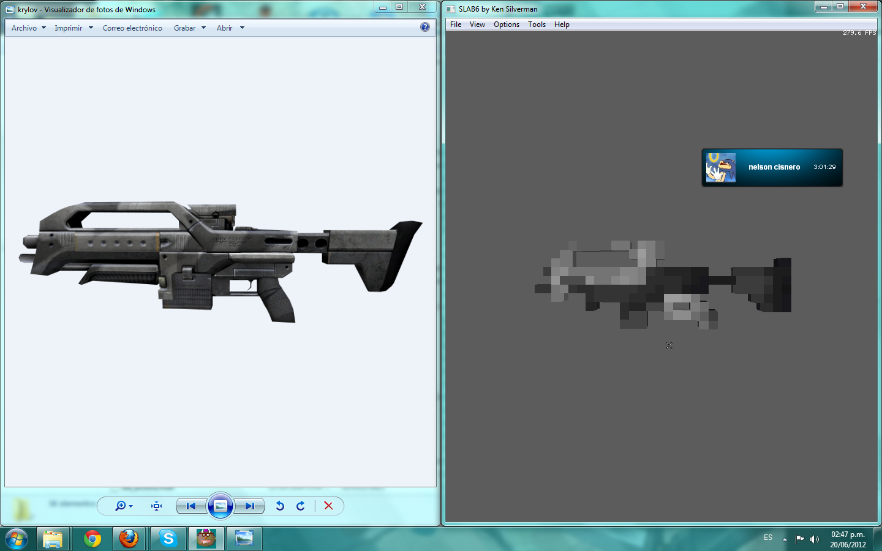Expand the hidden tray icons chevron
Screen dimensions: 882x551
click(785, 538)
